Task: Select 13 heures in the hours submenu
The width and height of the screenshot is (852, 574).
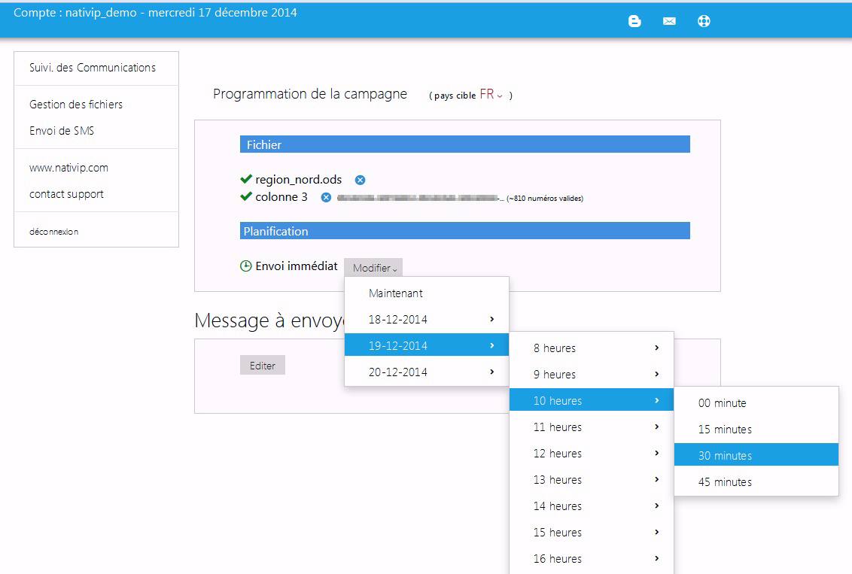Action: (591, 479)
